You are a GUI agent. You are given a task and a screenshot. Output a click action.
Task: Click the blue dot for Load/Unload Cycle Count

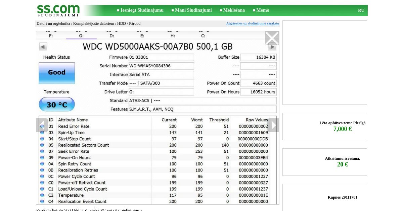[42, 189]
